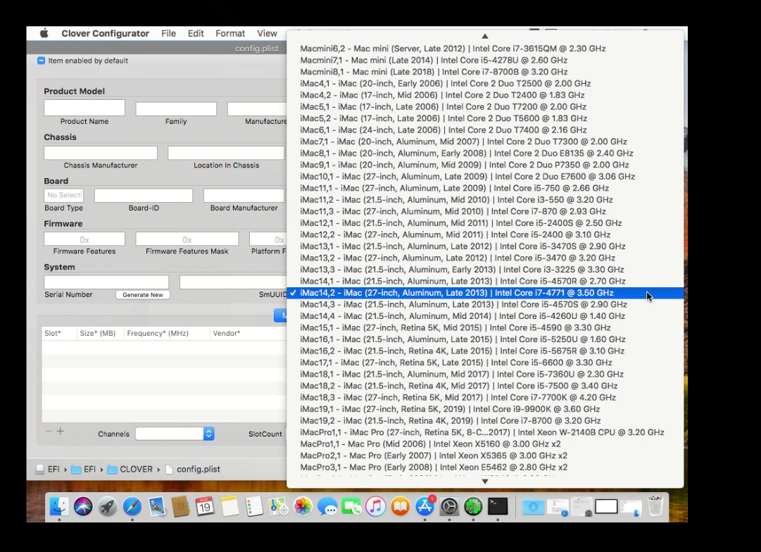The image size is (761, 552).
Task: Add memory slot with plus button
Action: (60, 431)
